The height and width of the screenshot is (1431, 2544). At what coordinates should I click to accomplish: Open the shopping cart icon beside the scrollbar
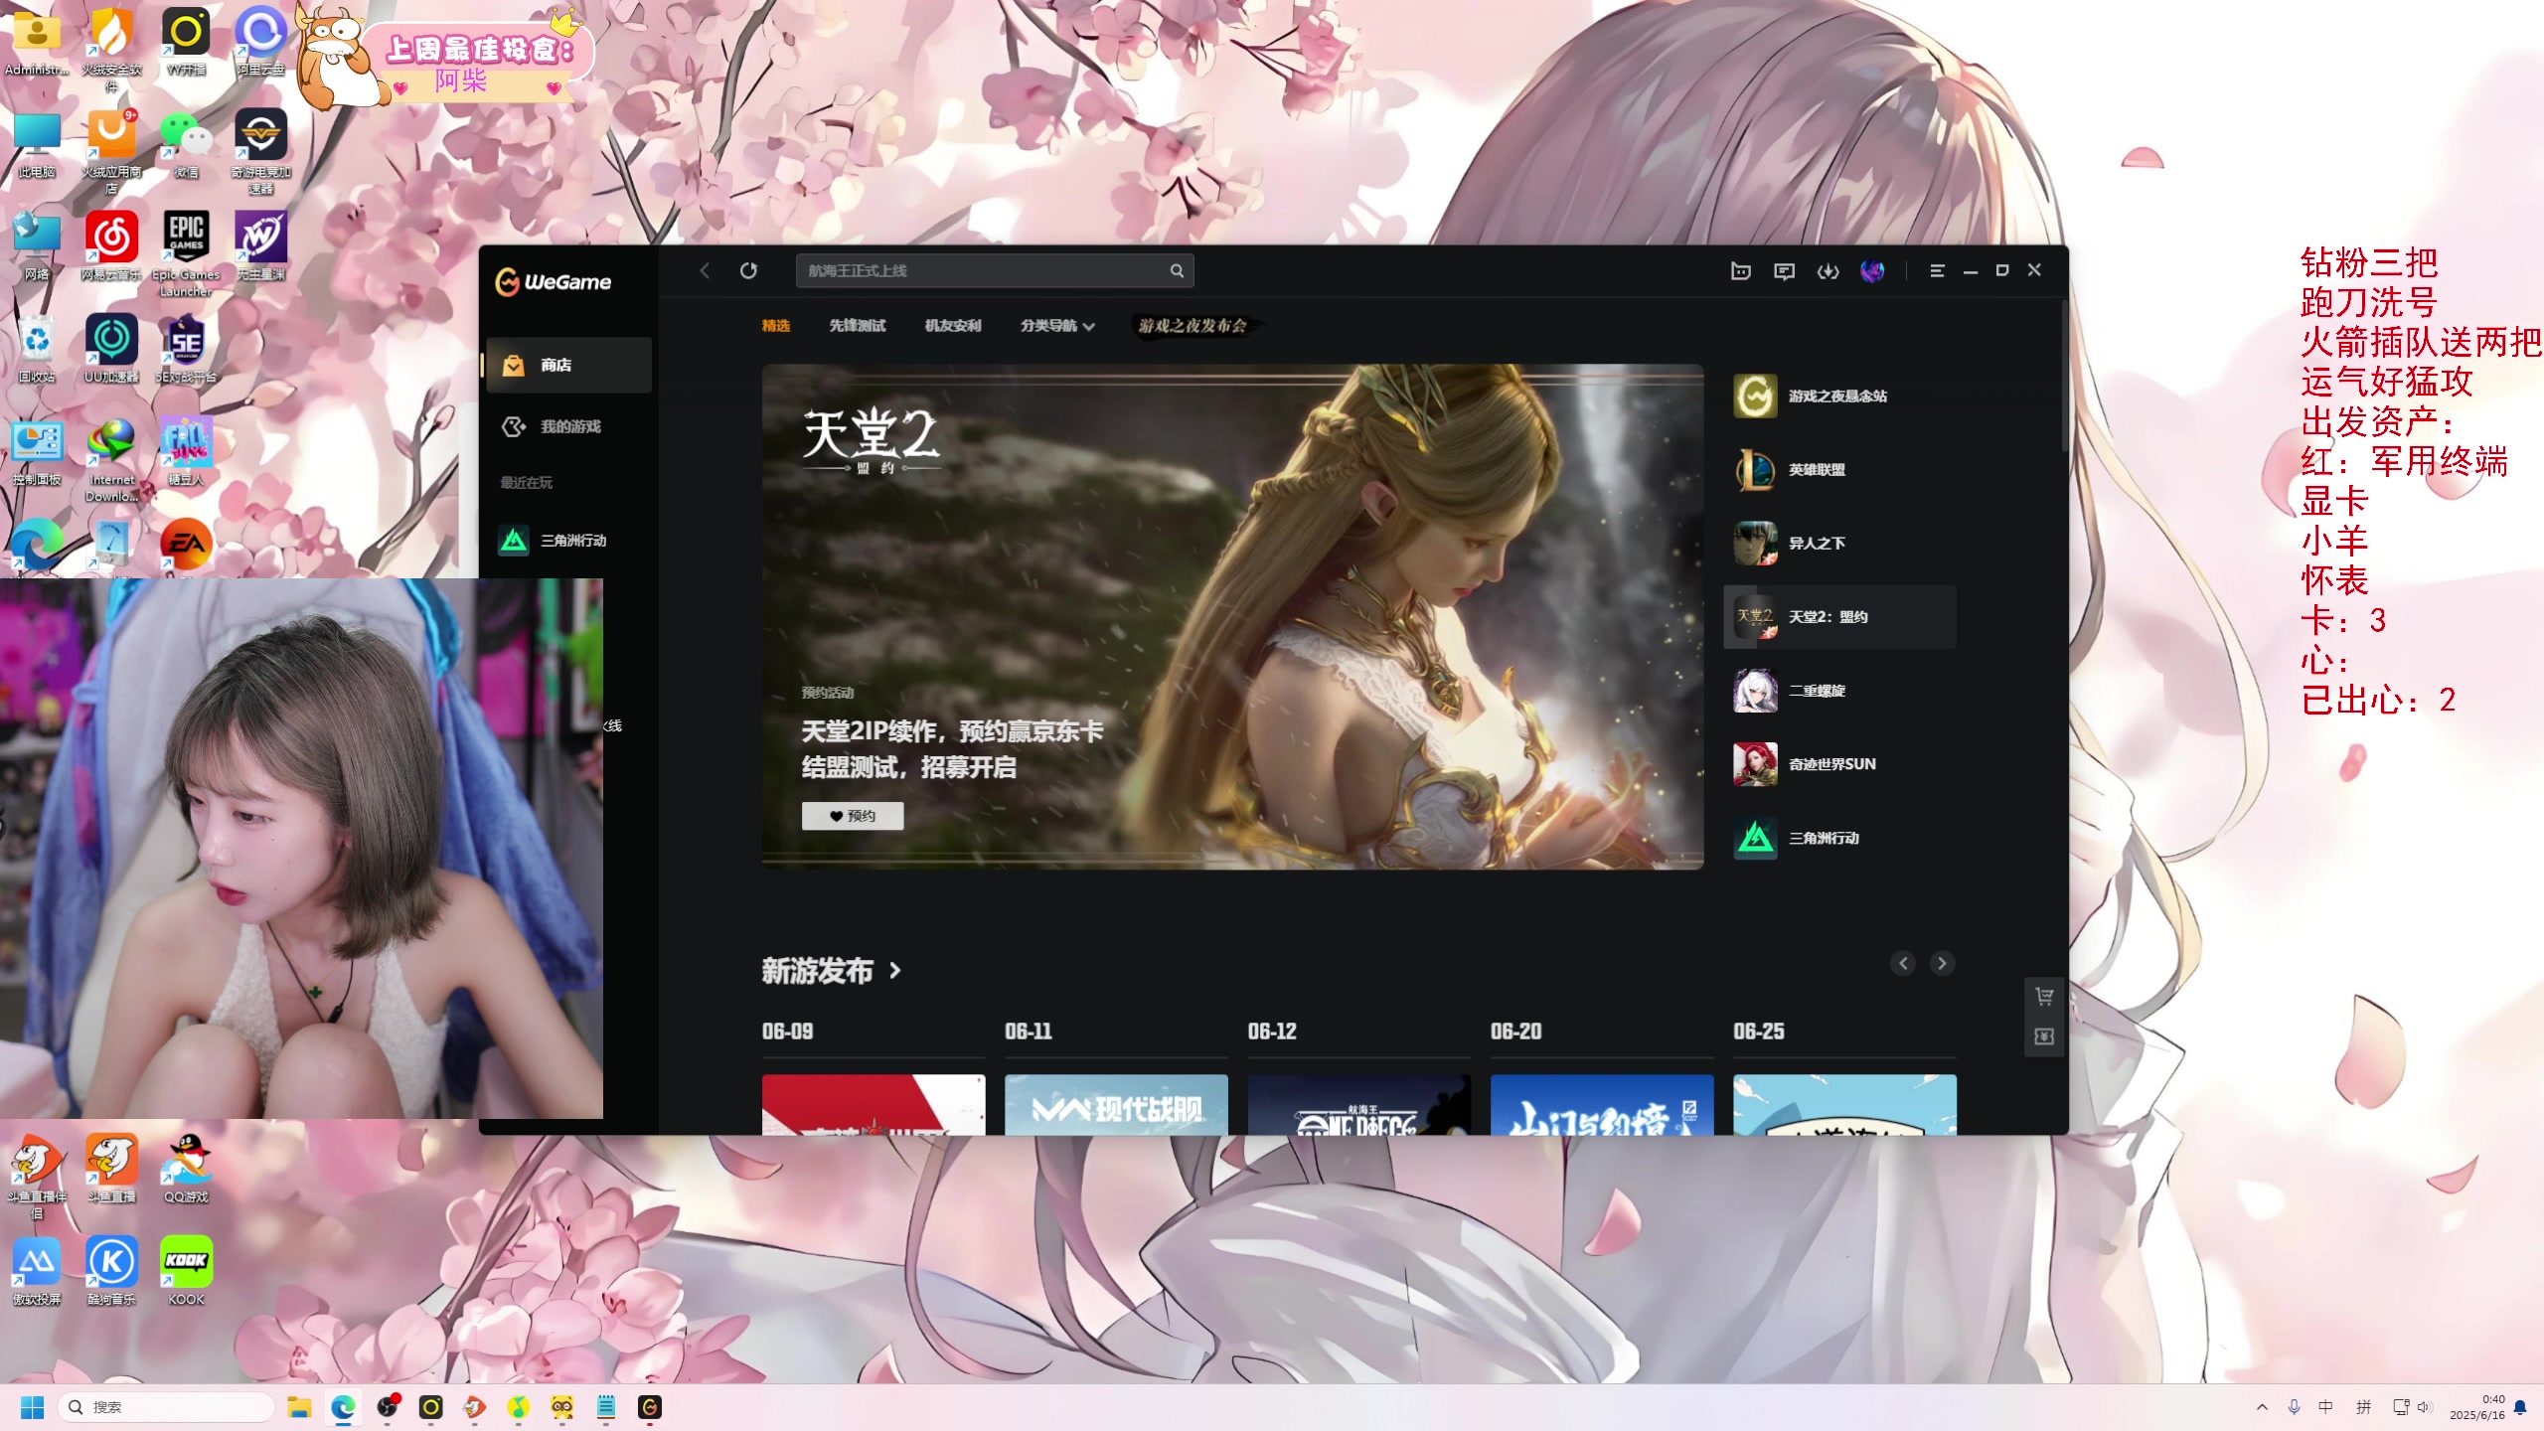(2044, 997)
